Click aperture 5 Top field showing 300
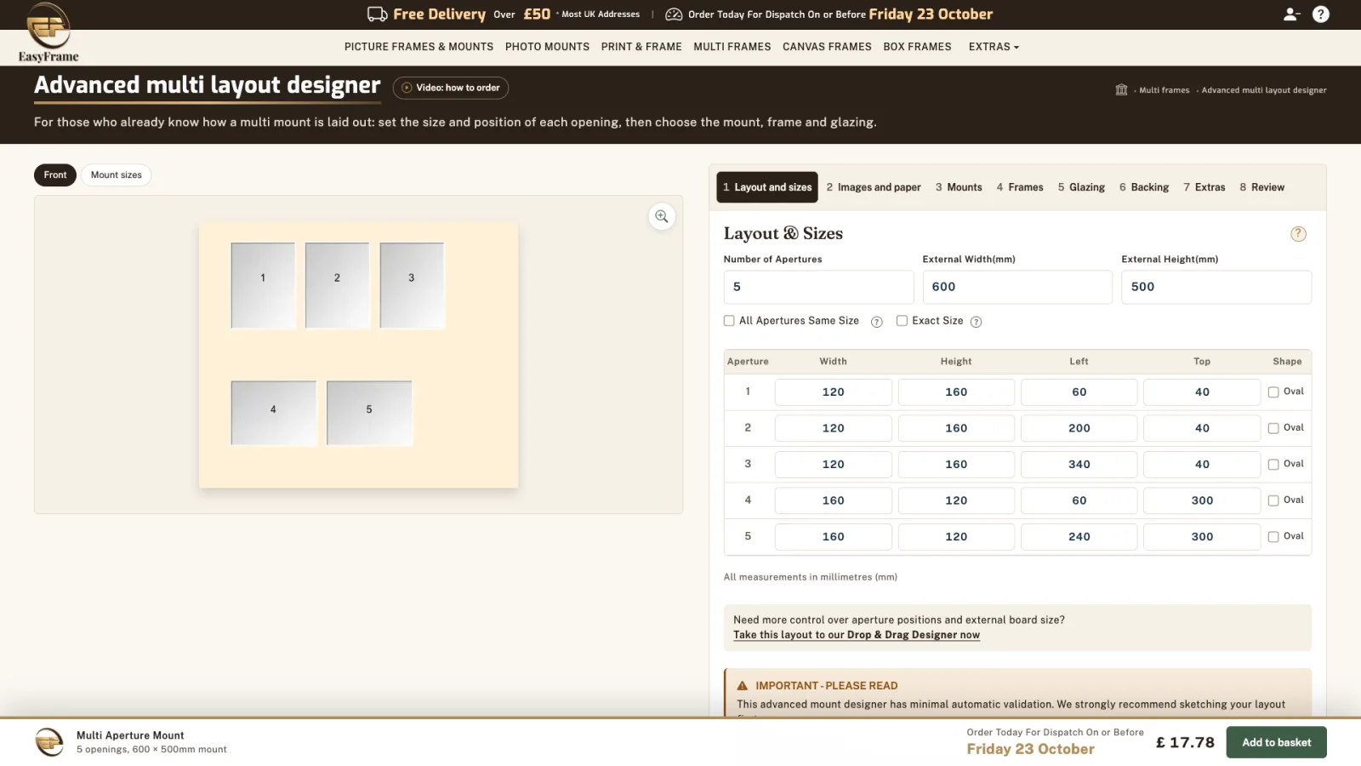 coord(1202,537)
